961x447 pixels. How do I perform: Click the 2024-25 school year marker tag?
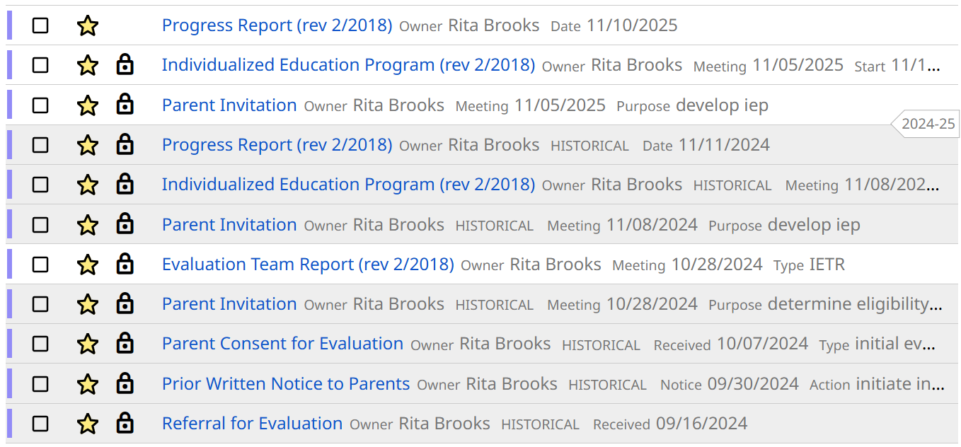927,124
